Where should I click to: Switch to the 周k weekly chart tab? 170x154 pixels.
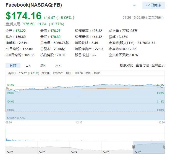pos(43,66)
